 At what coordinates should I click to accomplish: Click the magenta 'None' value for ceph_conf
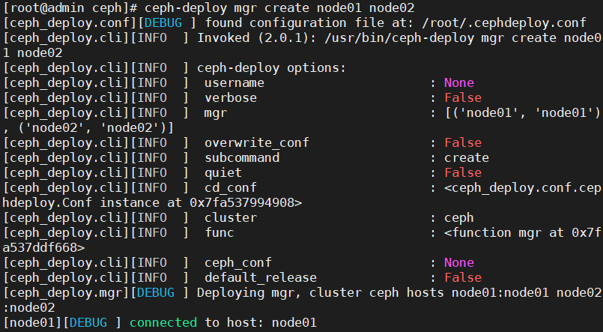tap(459, 263)
